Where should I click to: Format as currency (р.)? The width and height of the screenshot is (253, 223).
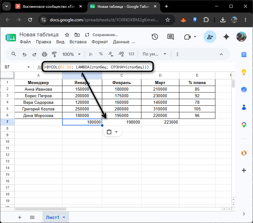tap(91, 54)
